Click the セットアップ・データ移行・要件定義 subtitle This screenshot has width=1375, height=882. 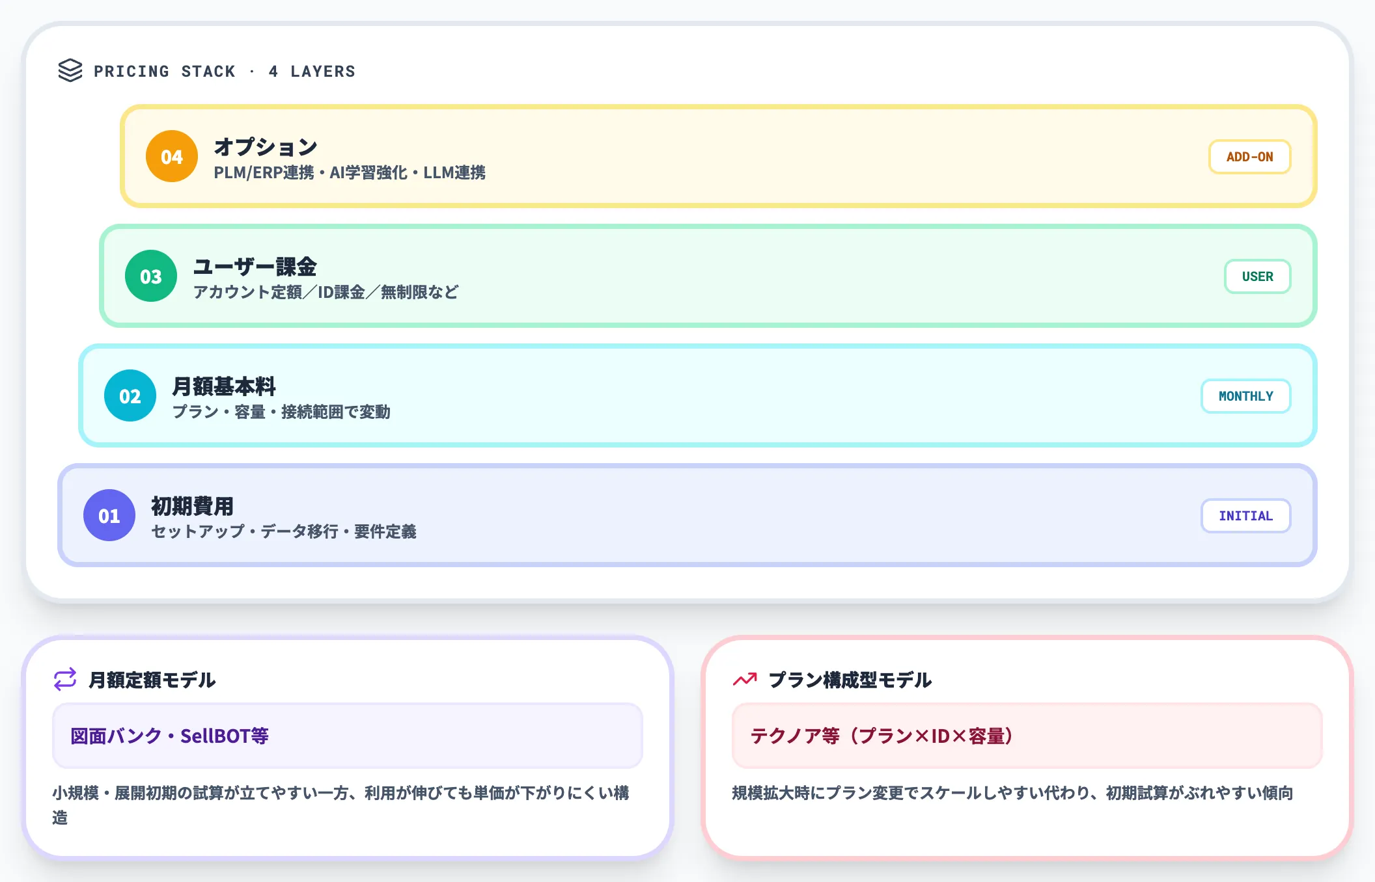(x=284, y=531)
